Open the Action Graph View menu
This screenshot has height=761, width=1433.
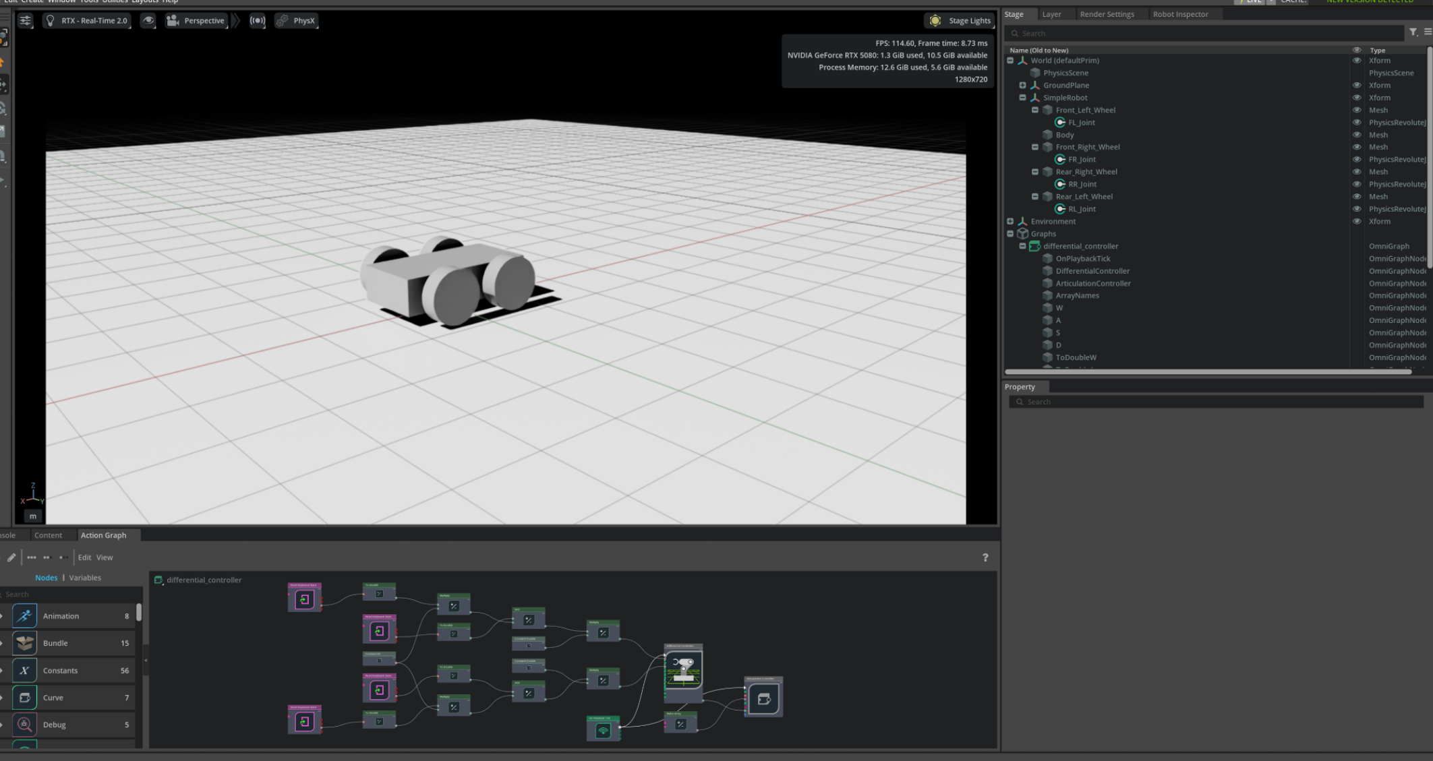[x=105, y=557]
